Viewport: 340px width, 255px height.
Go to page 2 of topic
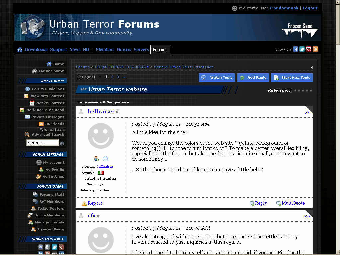112,77
